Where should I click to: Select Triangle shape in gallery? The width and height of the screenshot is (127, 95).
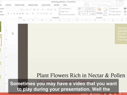coord(80,11)
